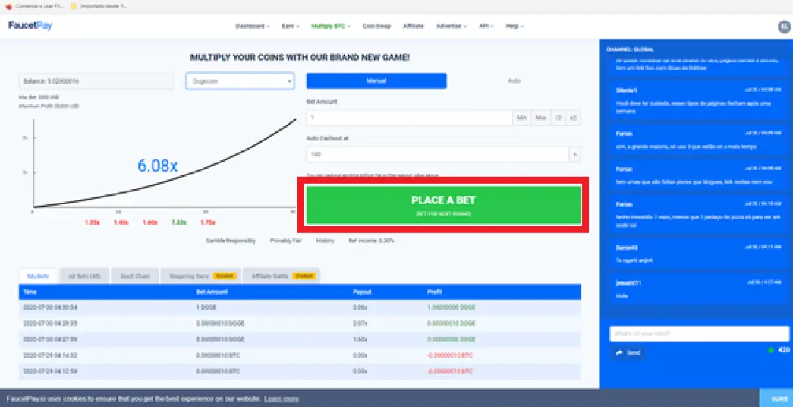Click the Time column header
Screen dimensions: 793x407
pyautogui.click(x=30, y=292)
